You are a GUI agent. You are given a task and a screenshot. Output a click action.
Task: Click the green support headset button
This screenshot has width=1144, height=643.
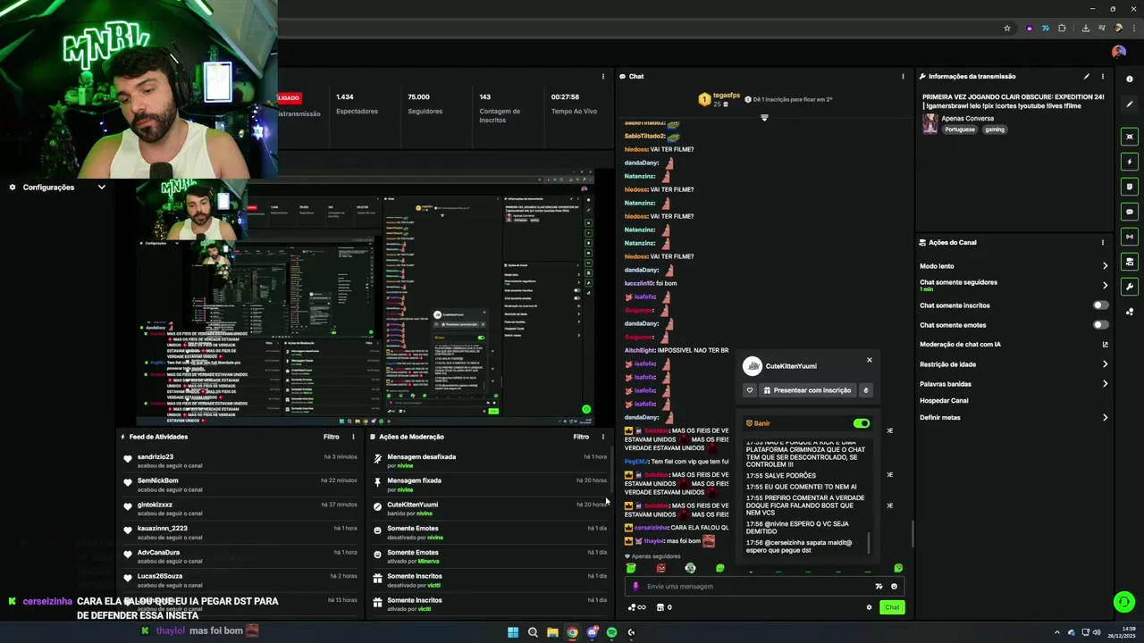coord(1123,602)
